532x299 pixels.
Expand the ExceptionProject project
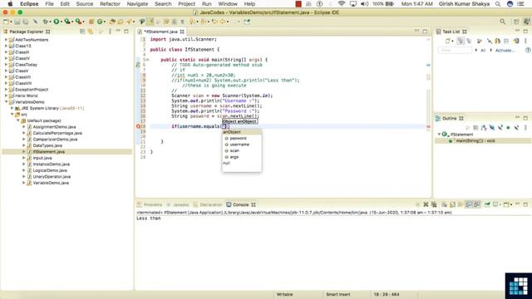(x=6, y=90)
